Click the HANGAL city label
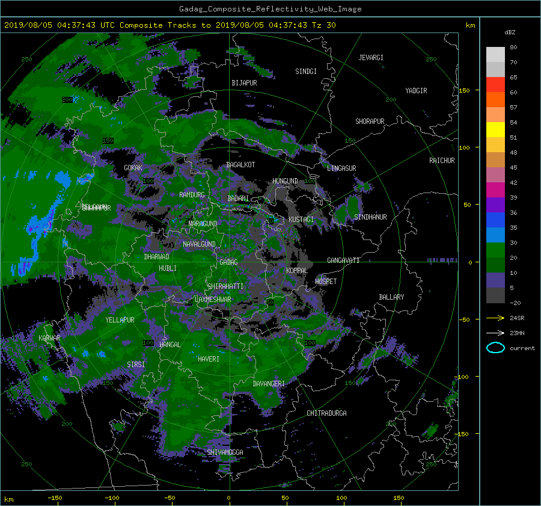This screenshot has width=541, height=506. coord(170,345)
